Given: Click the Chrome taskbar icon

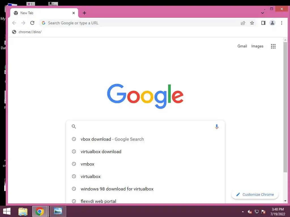Looking at the screenshot, I should pos(40,211).
